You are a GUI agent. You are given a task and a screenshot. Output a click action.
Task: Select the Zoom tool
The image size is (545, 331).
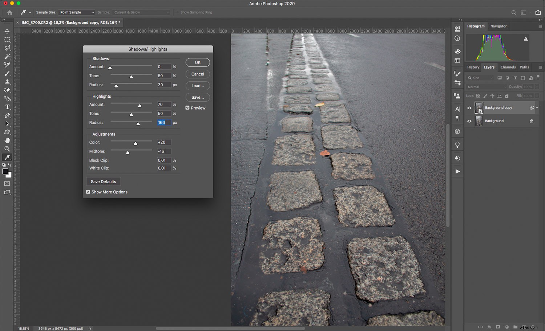pyautogui.click(x=7, y=148)
